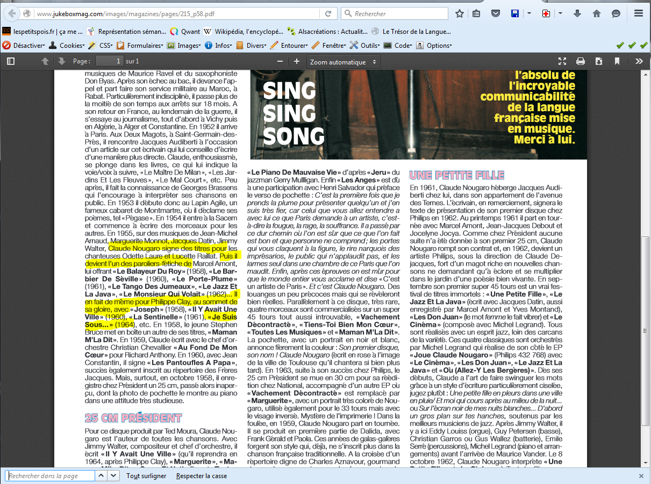The width and height of the screenshot is (651, 484).
Task: Open the Zoom automatique dropdown
Action: click(343, 62)
